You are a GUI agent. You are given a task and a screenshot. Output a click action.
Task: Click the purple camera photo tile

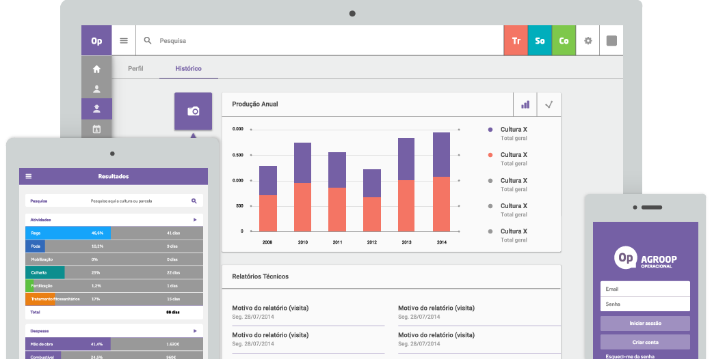[x=193, y=111]
